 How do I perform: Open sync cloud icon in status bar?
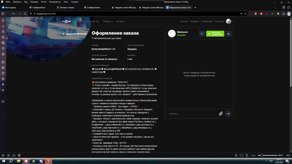[14, 156]
